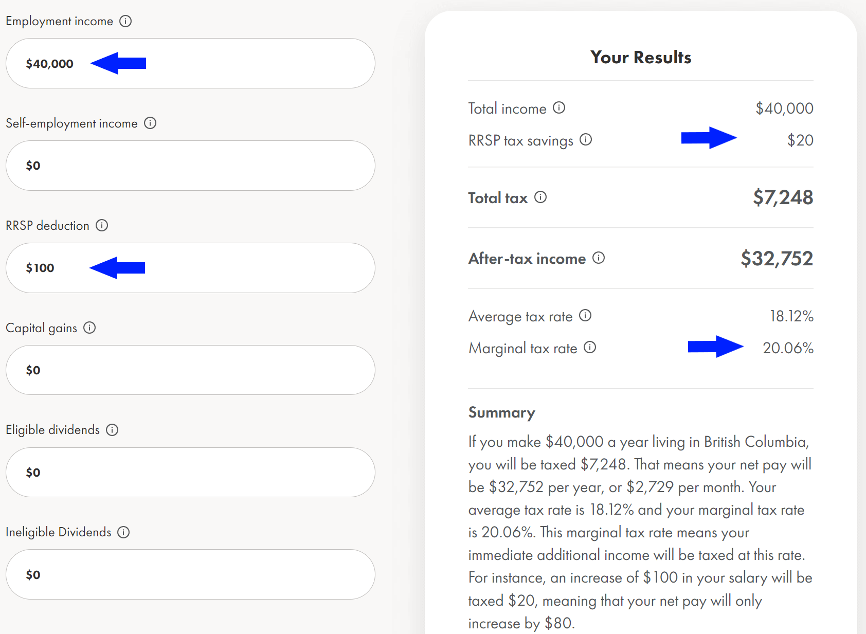This screenshot has width=866, height=634.
Task: Open the Marginal tax rate info tooltip
Action: tap(590, 348)
